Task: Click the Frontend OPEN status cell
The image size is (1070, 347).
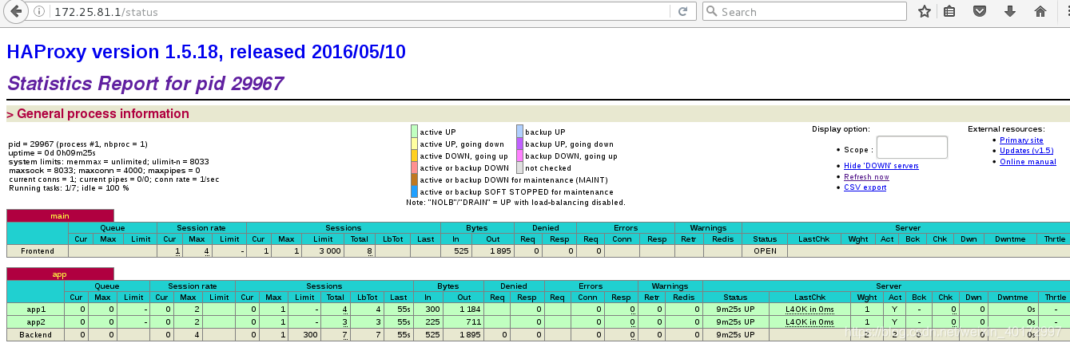Action: [x=765, y=250]
